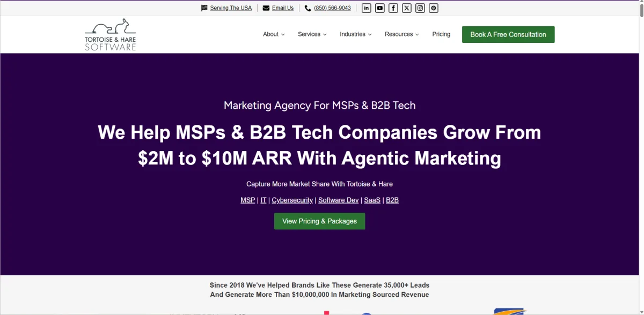The height and width of the screenshot is (315, 644).
Task: Open the Pinterest social icon
Action: pos(434,8)
